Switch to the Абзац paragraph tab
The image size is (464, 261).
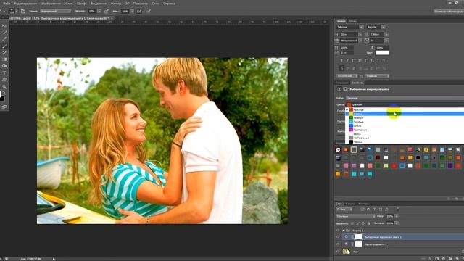coord(352,21)
